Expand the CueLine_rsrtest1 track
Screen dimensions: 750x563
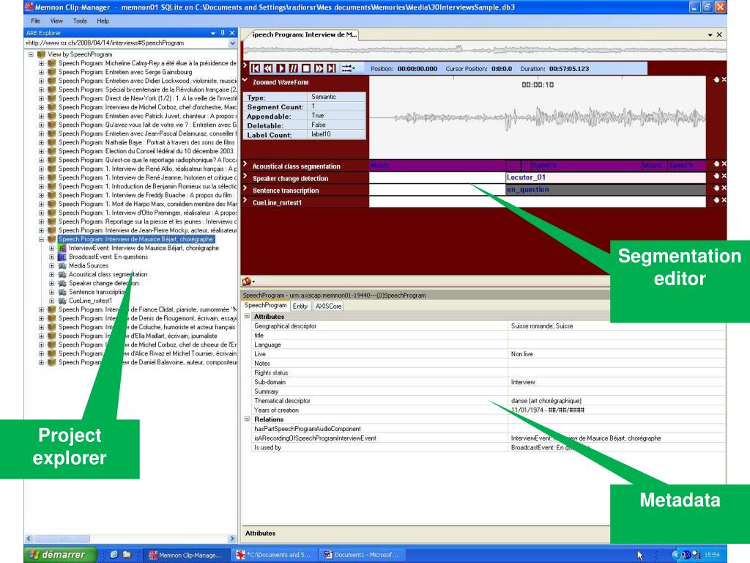(245, 200)
